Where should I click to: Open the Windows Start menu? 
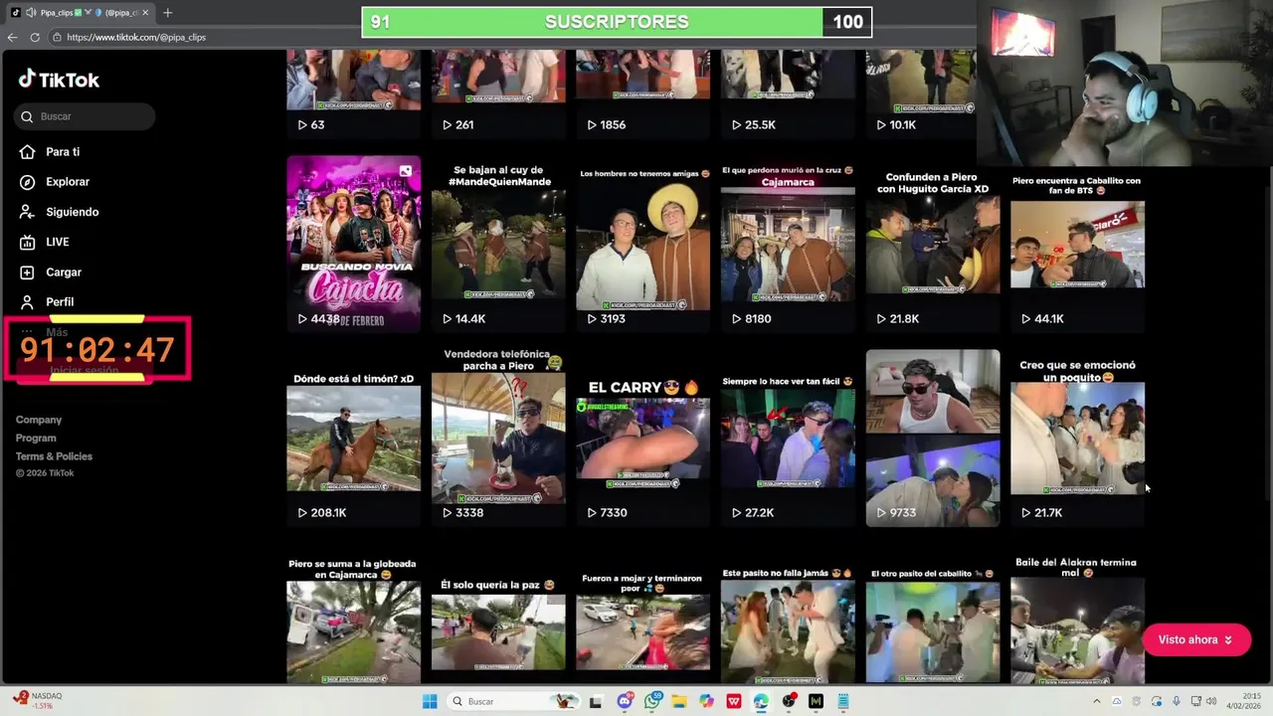pos(430,701)
